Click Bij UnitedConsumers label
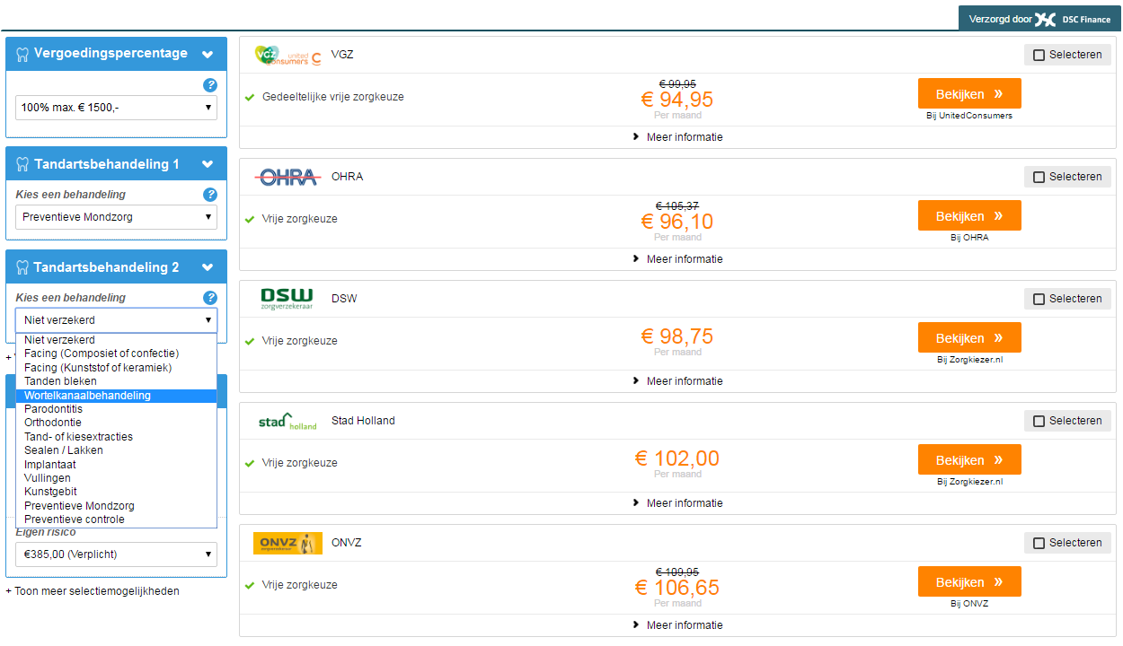 (x=969, y=116)
